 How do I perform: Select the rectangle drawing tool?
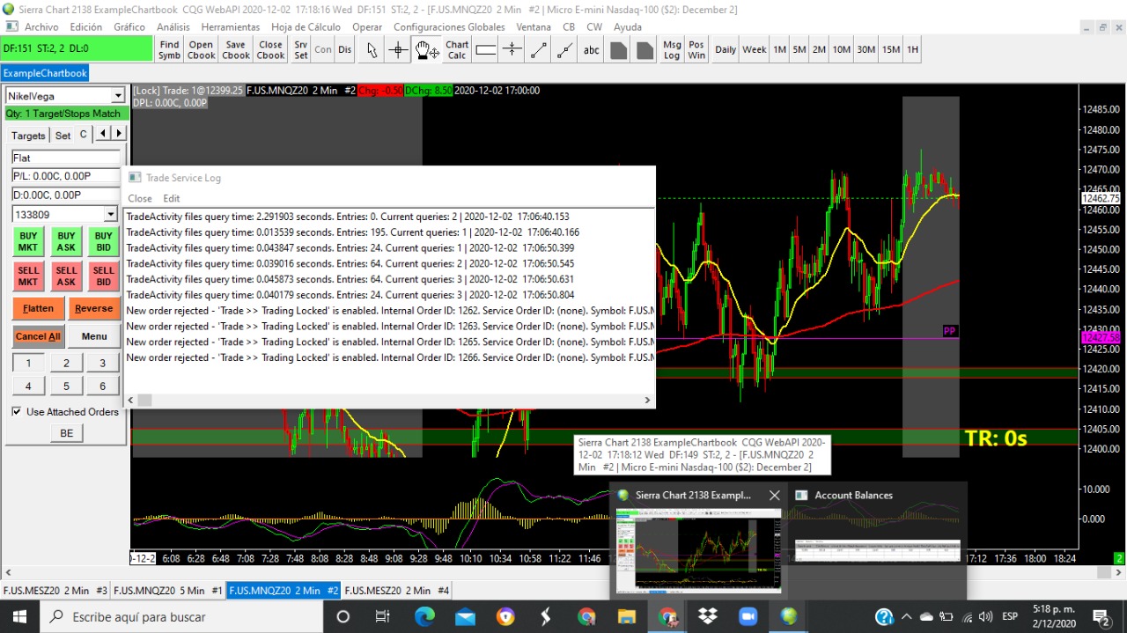pos(486,50)
